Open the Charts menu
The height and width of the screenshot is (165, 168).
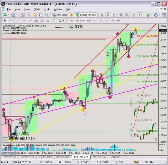coord(37,9)
